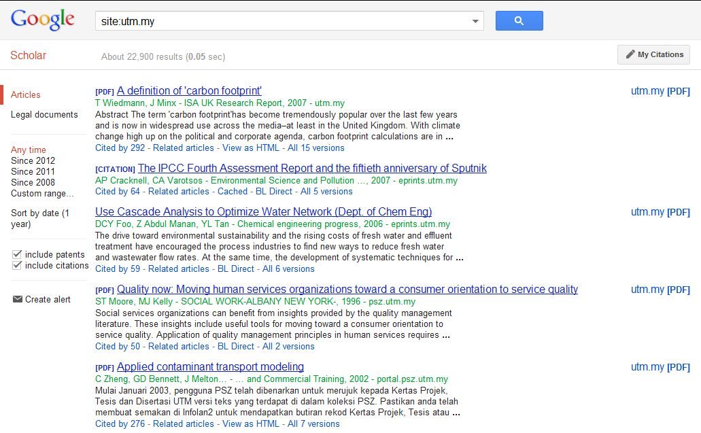This screenshot has height=433, width=701.
Task: Click the envelope icon beside Create alert
Action: click(x=18, y=299)
